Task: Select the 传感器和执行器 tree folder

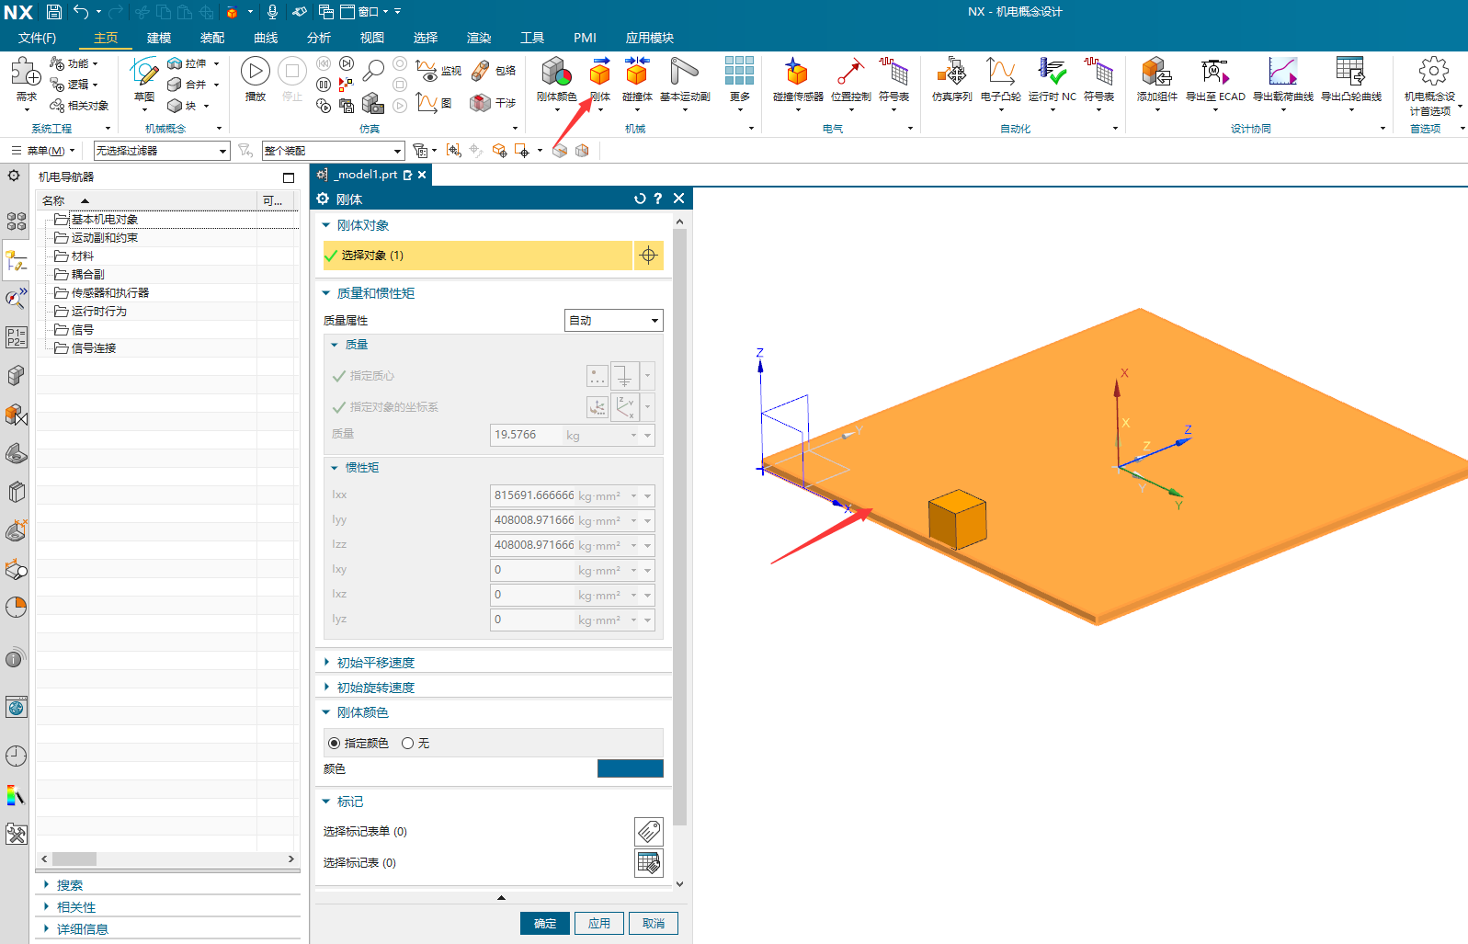Action: point(110,292)
